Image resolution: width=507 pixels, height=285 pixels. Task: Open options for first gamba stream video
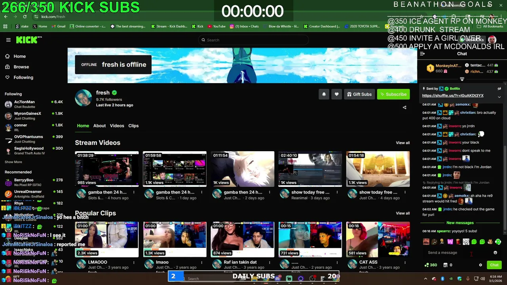coord(134,192)
